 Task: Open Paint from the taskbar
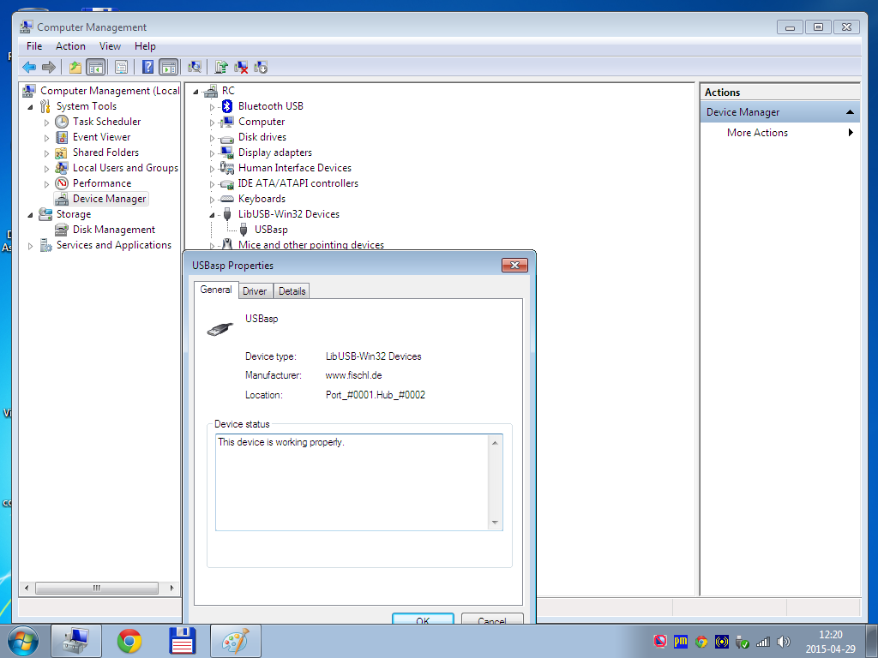[x=234, y=641]
